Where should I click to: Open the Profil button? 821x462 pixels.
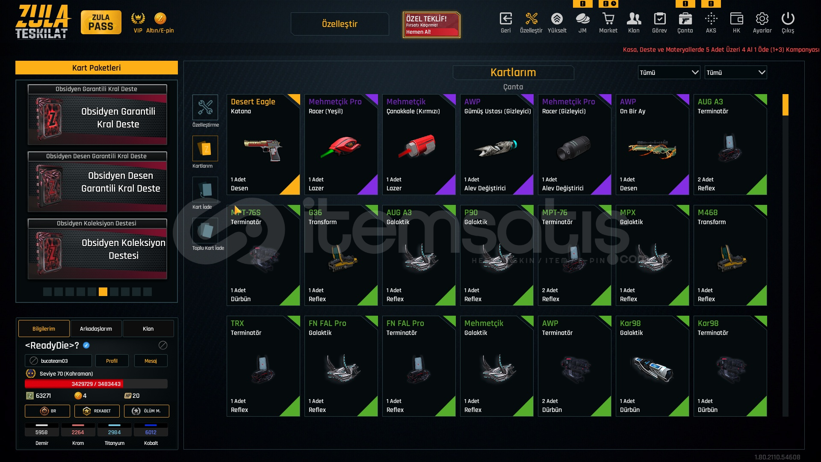coord(112,361)
